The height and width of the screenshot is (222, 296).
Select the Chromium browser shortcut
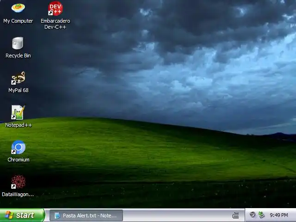tap(18, 147)
